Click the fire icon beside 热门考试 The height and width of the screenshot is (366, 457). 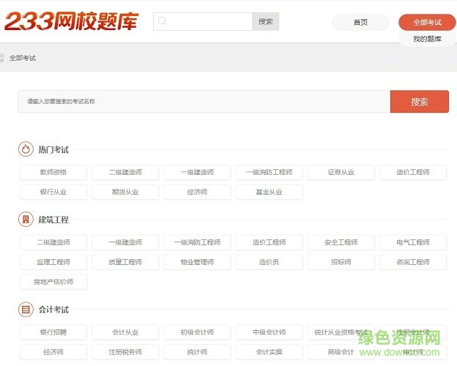(x=26, y=149)
